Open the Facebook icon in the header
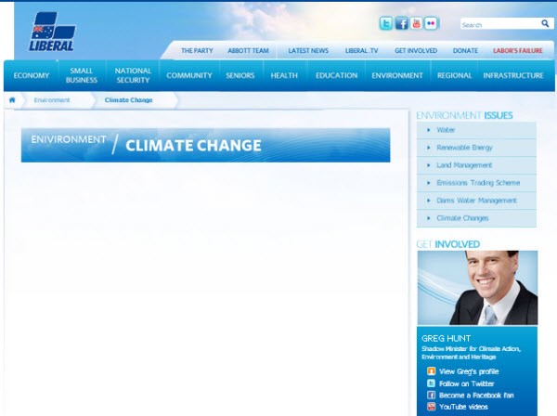The height and width of the screenshot is (416, 557). 401,24
